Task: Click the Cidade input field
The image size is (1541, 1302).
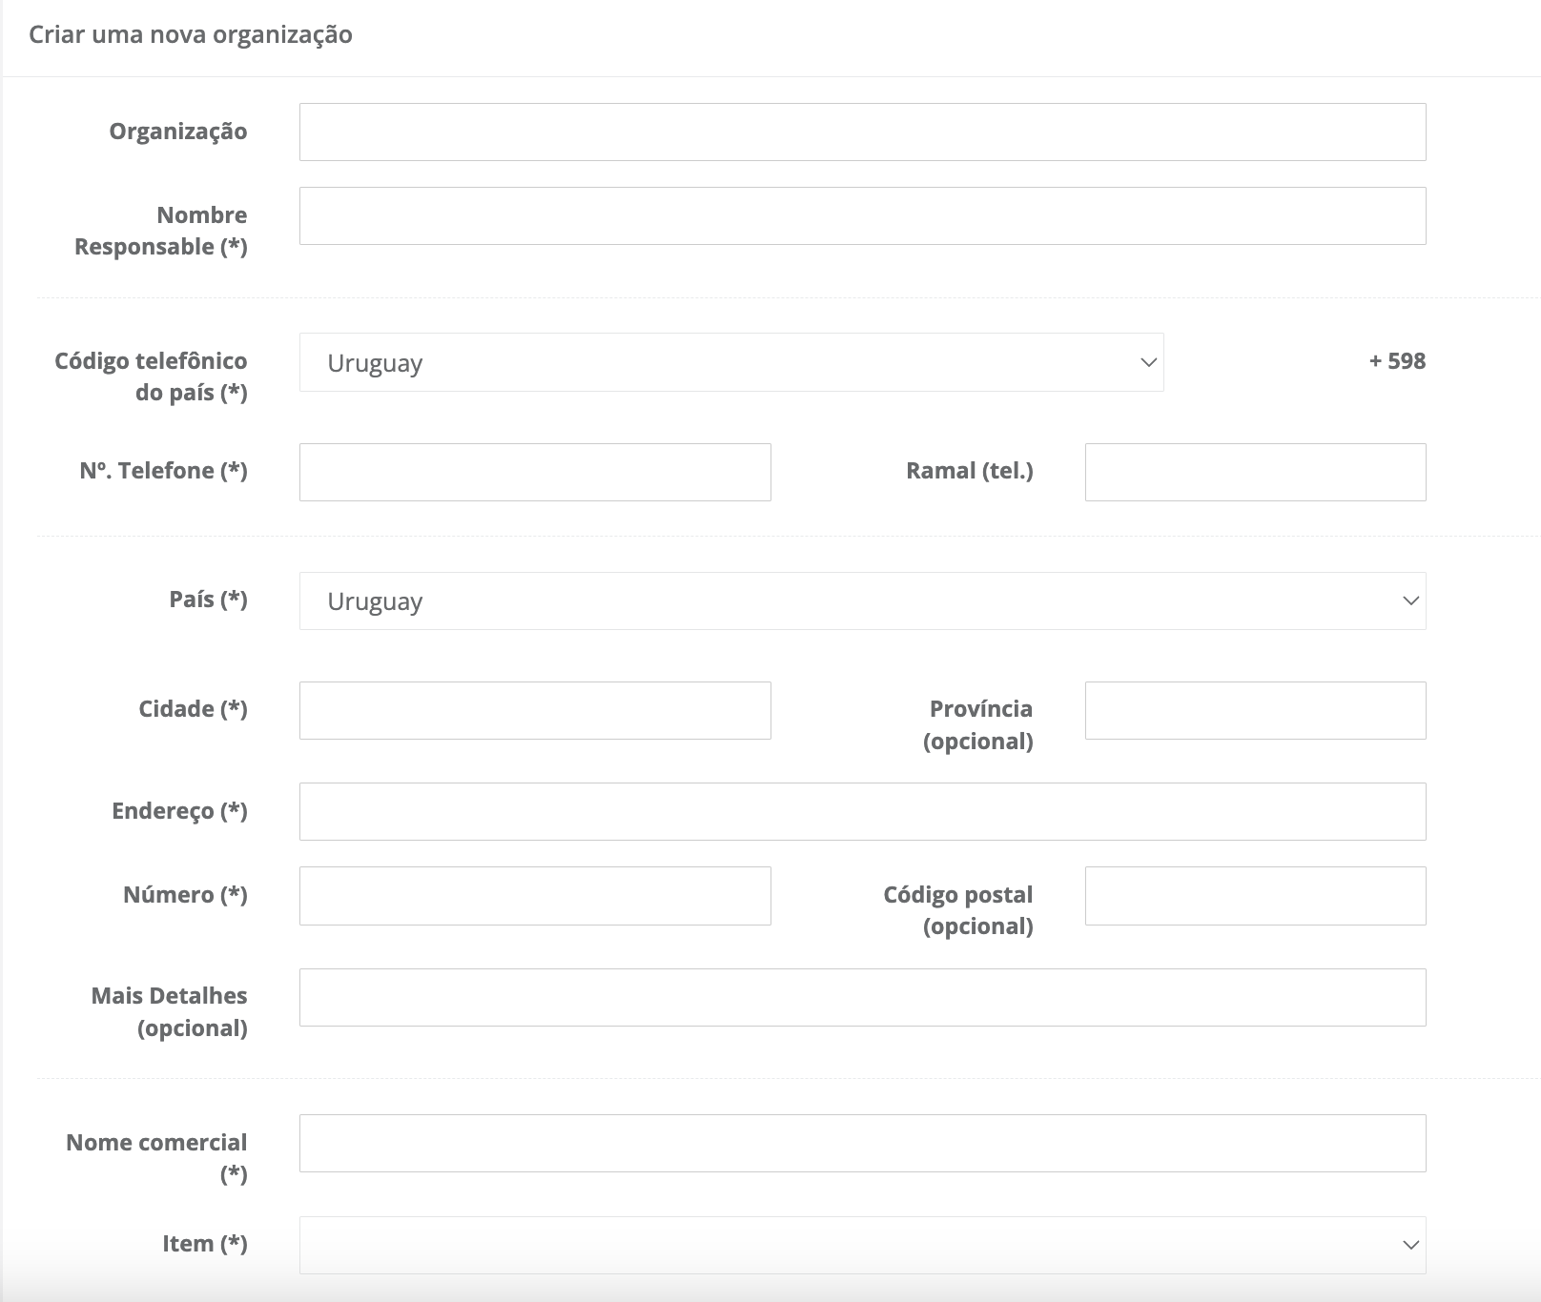Action: (535, 710)
